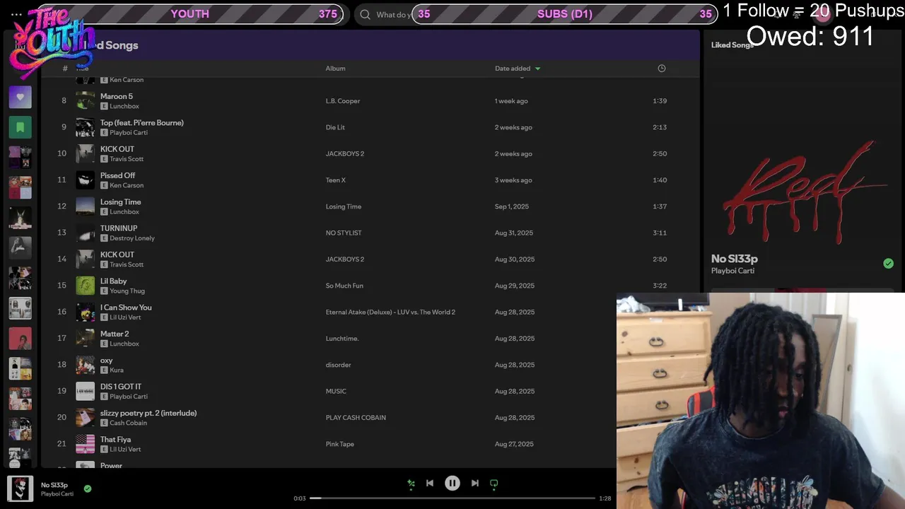
Task: Open artist Kura
Action: tap(117, 370)
